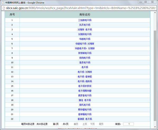Open row 4 trademark 刘湘球老干妈
The width and height of the screenshot is (158, 130).
85,34
